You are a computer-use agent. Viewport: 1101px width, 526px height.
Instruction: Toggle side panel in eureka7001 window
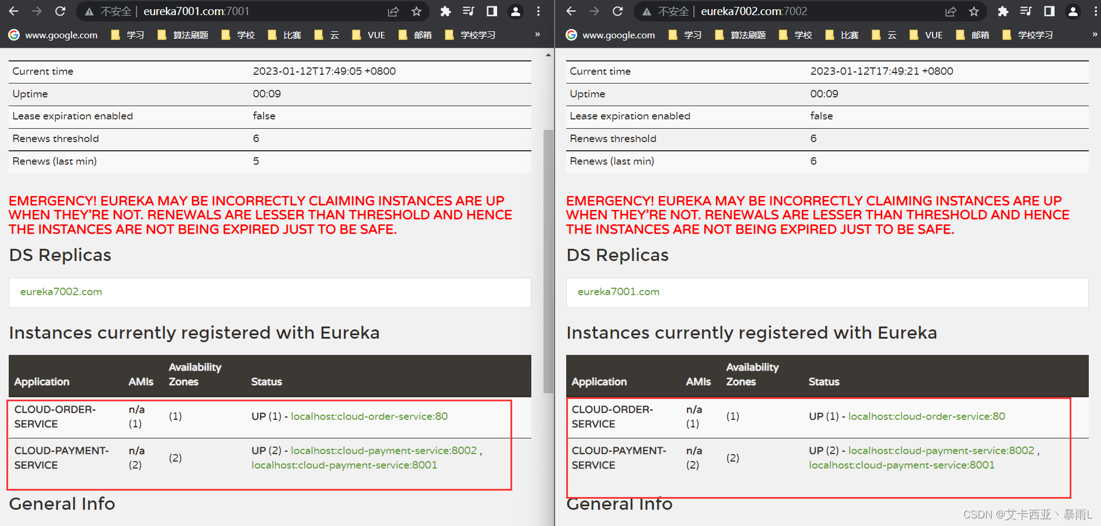[492, 11]
